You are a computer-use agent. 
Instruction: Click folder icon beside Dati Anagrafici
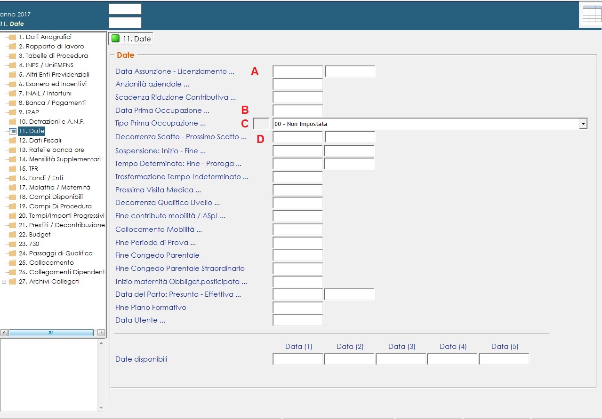(12, 37)
